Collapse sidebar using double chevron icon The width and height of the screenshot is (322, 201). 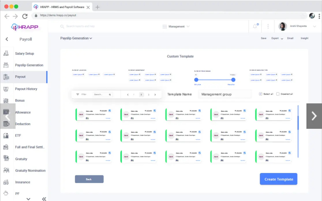pyautogui.click(x=44, y=199)
